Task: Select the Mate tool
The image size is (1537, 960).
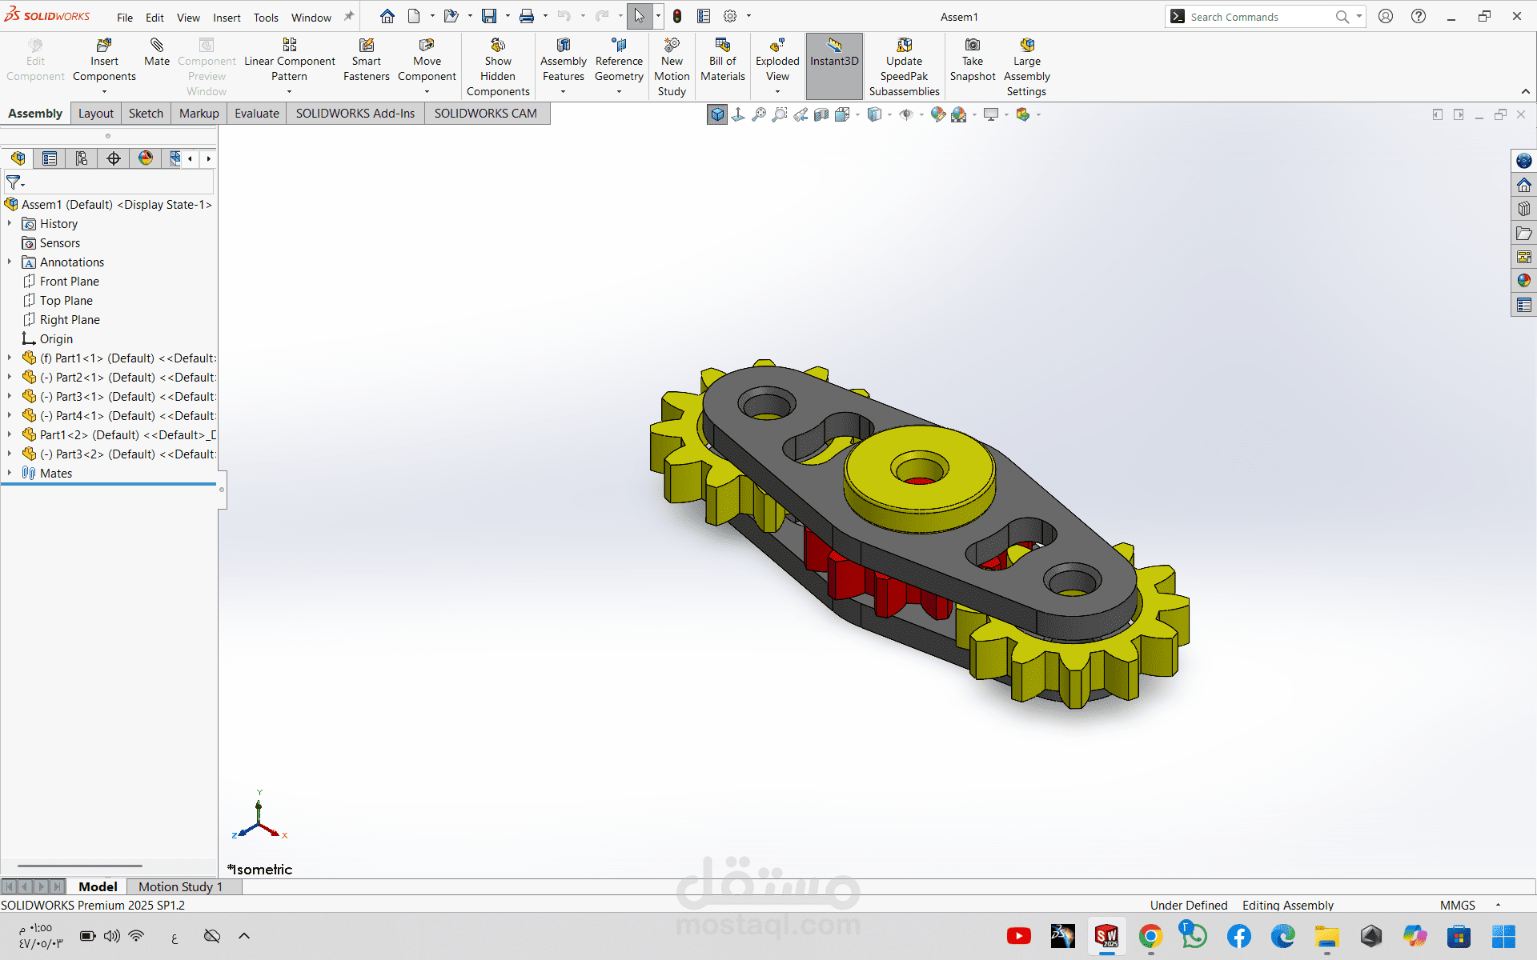Action: pos(157,53)
